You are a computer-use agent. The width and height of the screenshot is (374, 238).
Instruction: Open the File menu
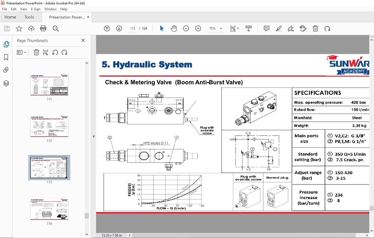(4, 9)
